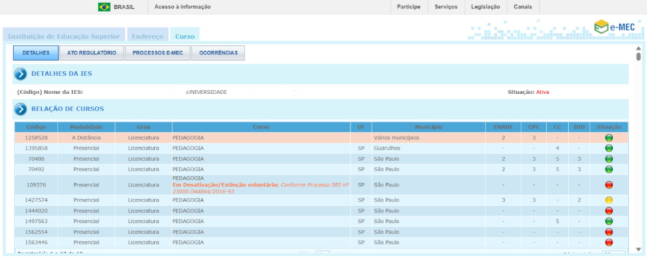Open Acesso à informação link
The height and width of the screenshot is (264, 647).
(x=183, y=7)
